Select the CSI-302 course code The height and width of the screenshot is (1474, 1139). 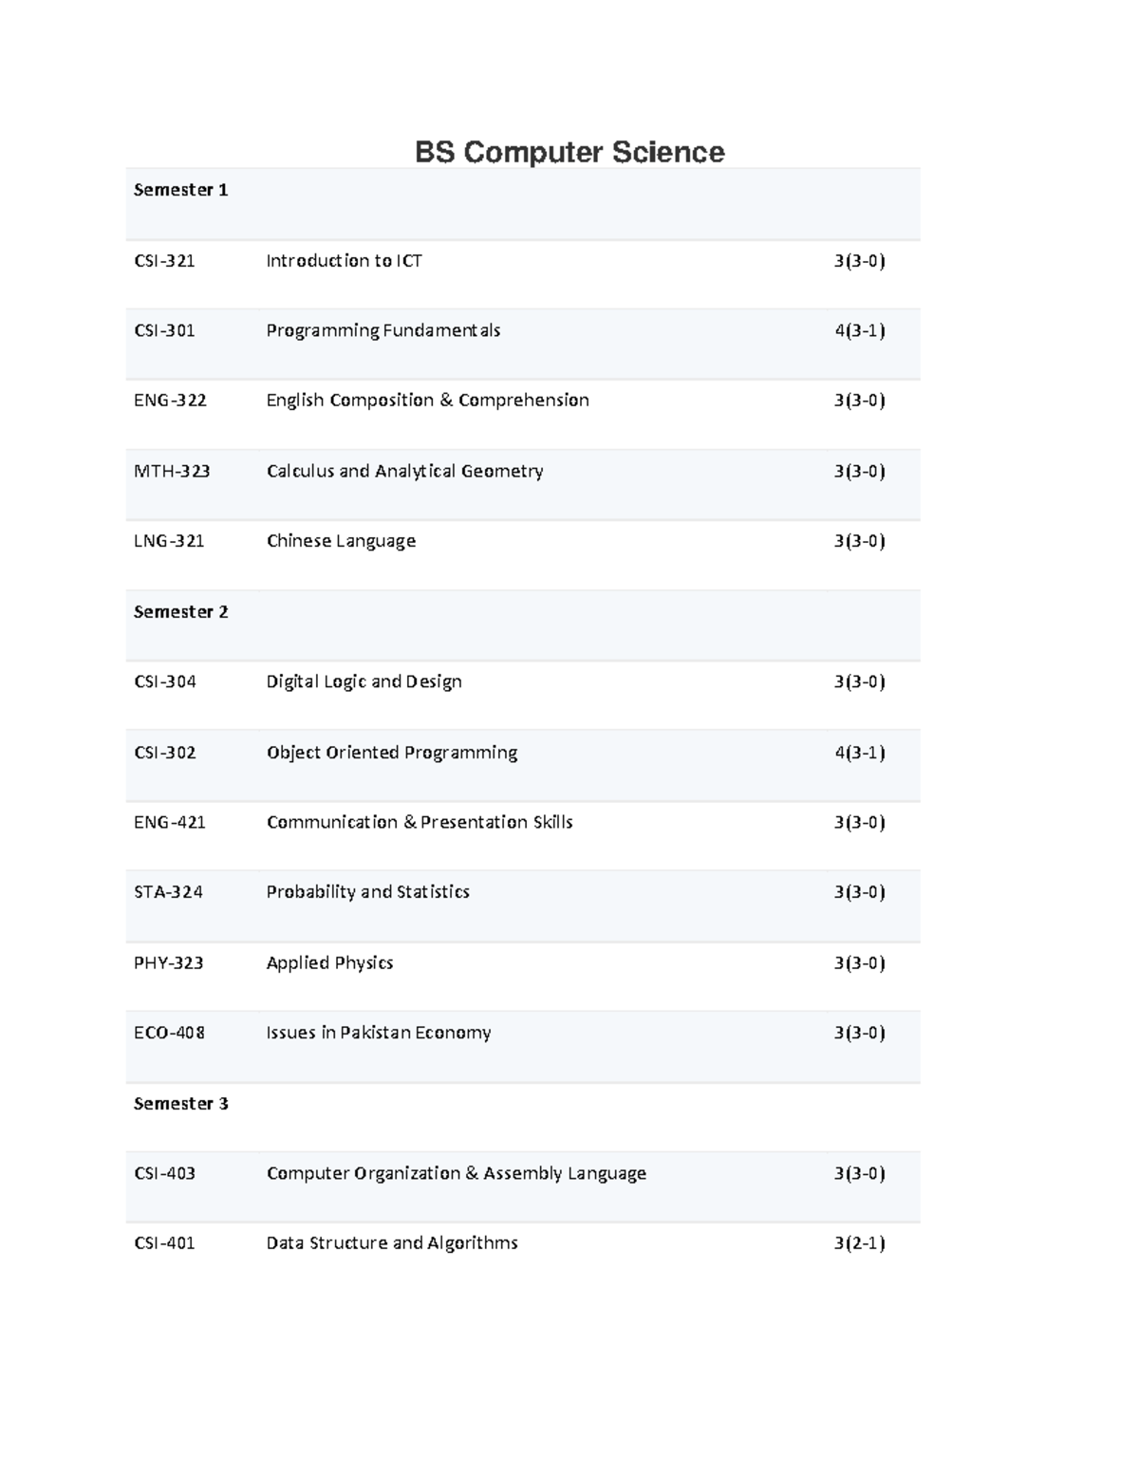pyautogui.click(x=165, y=753)
